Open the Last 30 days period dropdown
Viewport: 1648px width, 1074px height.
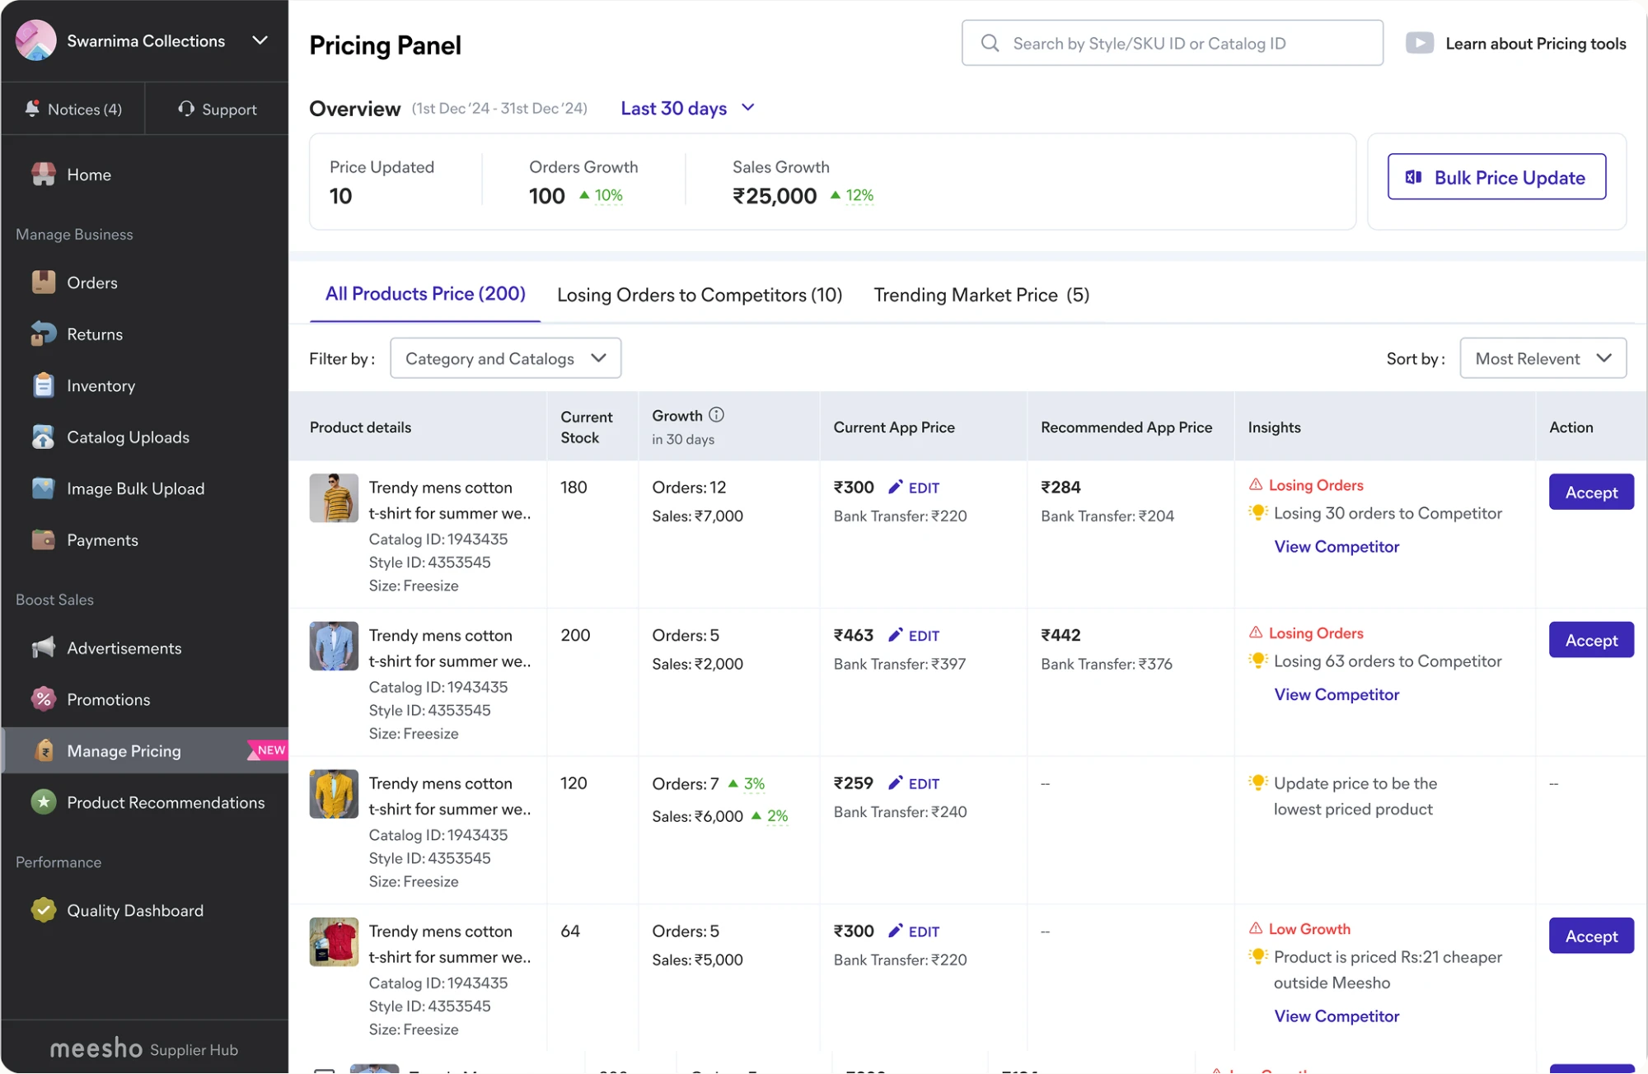pyautogui.click(x=687, y=108)
